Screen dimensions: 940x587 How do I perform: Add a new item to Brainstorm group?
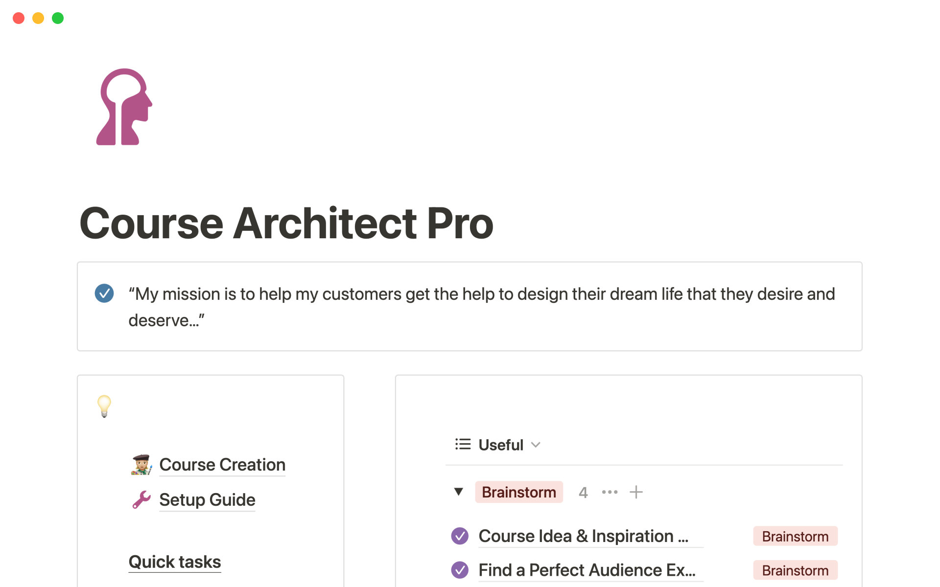tap(636, 492)
